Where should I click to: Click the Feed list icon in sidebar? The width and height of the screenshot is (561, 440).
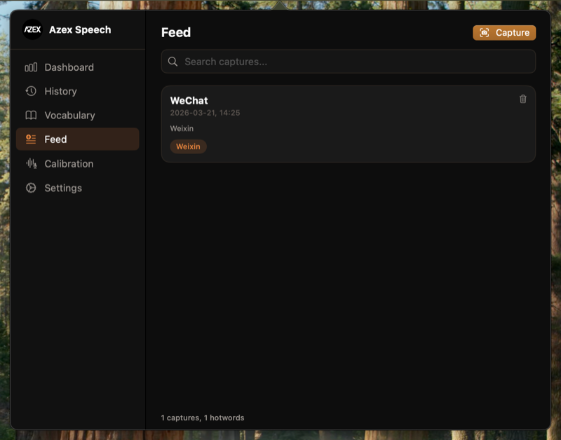(31, 139)
